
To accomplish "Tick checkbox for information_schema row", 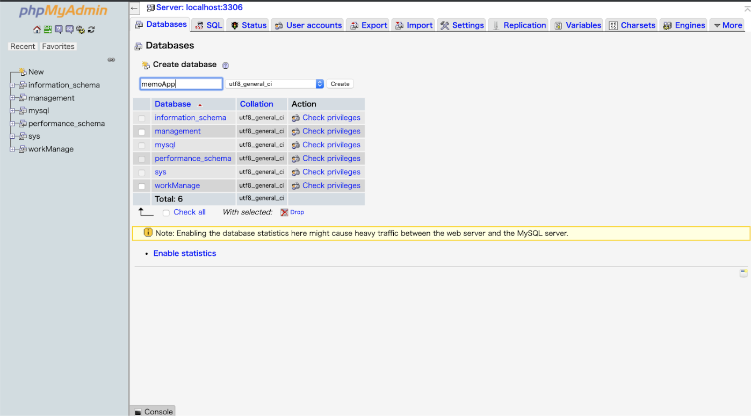I will (x=142, y=118).
